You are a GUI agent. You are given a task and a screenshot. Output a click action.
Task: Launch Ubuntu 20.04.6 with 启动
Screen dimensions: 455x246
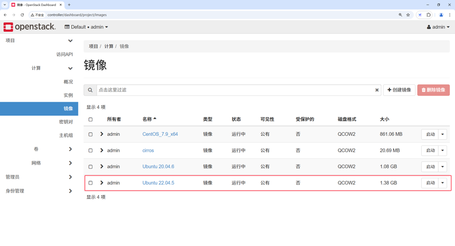click(430, 167)
